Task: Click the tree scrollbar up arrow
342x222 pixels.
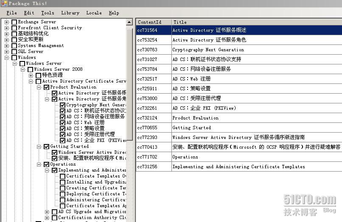Action: tap(129, 22)
